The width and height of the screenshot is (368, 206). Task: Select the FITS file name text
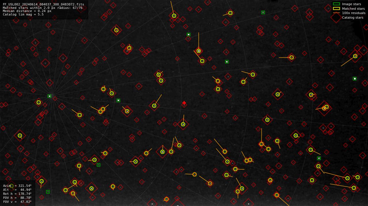[x=43, y=4]
